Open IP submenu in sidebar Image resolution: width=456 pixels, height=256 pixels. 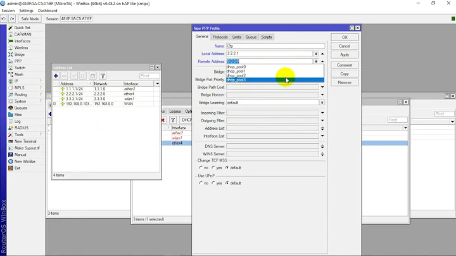point(16,81)
